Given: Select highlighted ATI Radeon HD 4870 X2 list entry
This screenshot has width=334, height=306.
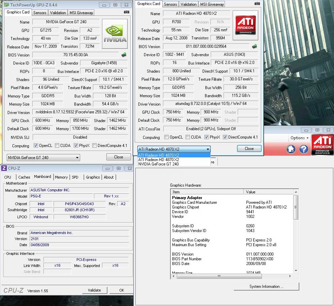Looking at the screenshot, I should 174,155.
